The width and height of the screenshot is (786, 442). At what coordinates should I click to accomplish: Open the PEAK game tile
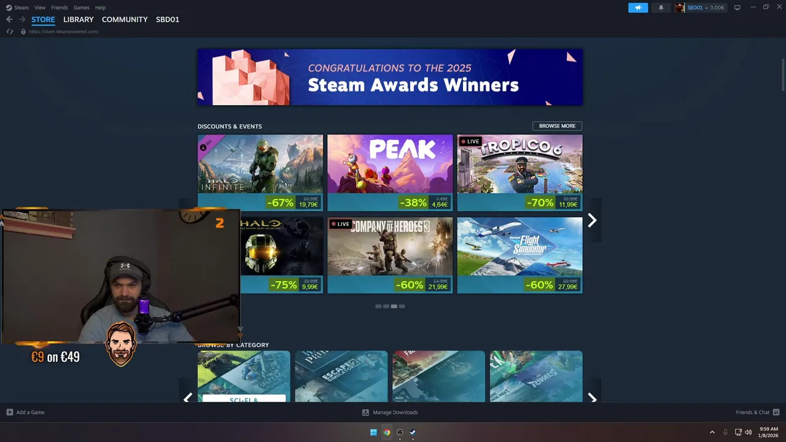pyautogui.click(x=390, y=173)
